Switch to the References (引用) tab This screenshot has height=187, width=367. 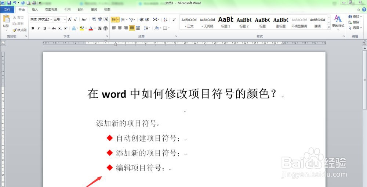(x=68, y=10)
